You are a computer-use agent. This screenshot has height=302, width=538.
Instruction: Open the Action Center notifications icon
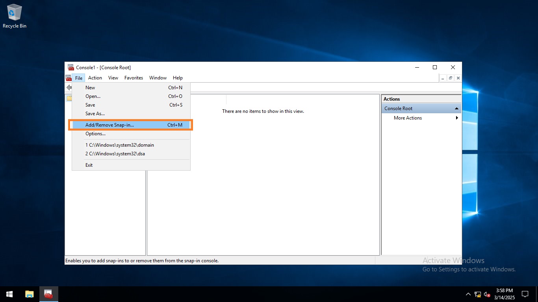(x=525, y=294)
